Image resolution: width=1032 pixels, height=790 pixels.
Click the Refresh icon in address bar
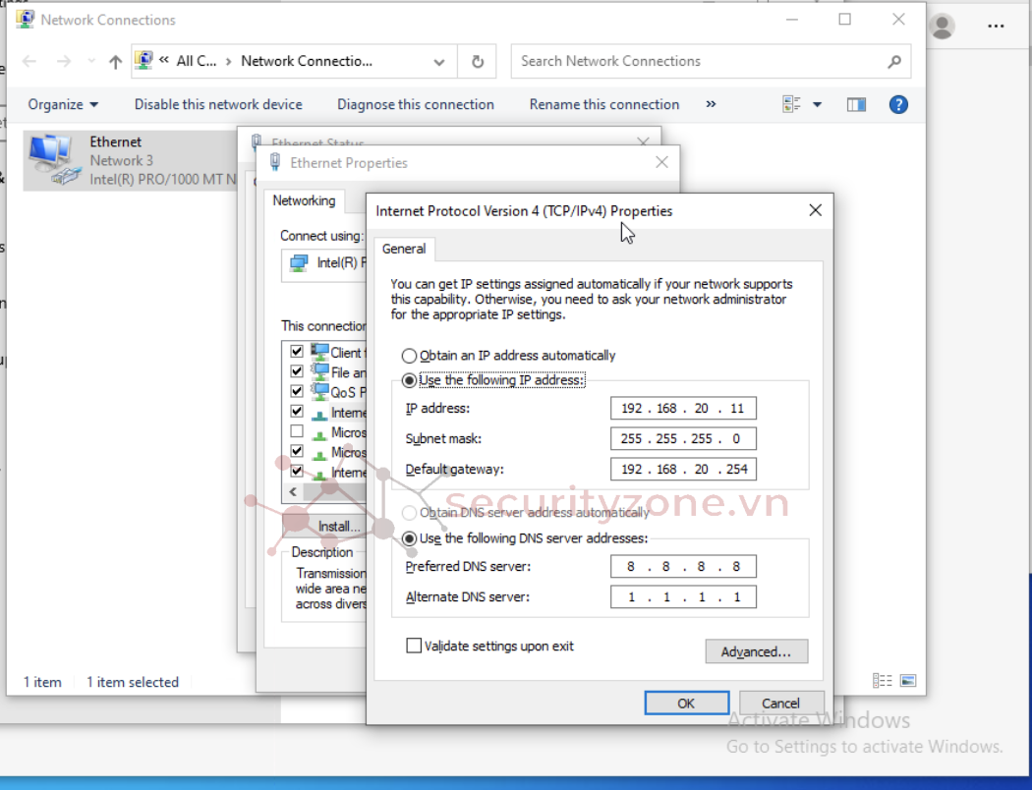click(478, 61)
